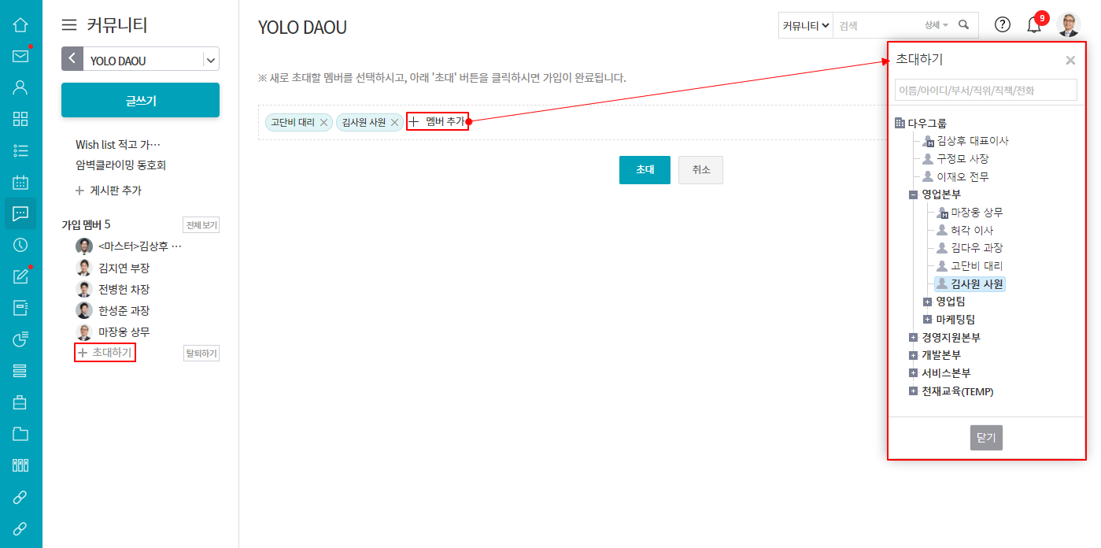Click the 닫기 button in invite popup
This screenshot has height=548, width=1101.
pos(986,438)
